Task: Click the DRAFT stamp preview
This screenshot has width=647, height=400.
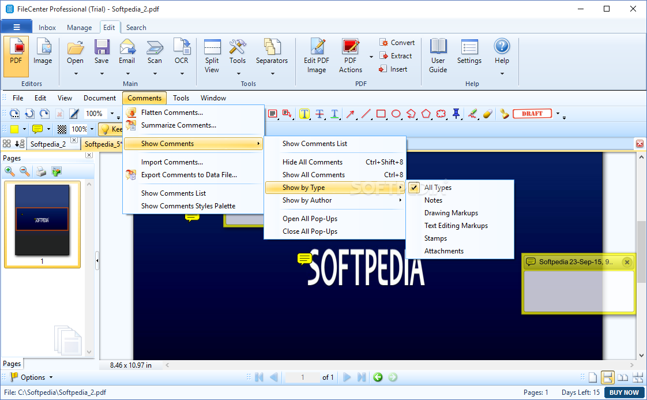Action: point(532,114)
